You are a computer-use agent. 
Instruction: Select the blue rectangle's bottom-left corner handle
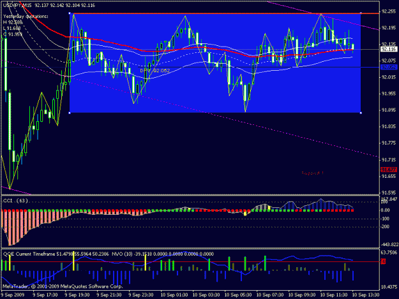[x=70, y=113]
